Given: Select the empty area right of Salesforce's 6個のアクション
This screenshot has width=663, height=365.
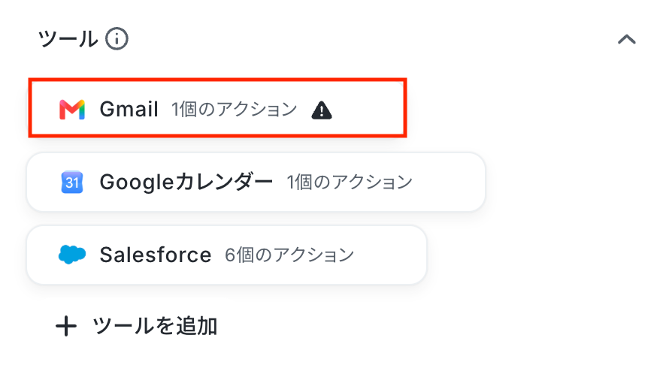Looking at the screenshot, I should click(389, 255).
